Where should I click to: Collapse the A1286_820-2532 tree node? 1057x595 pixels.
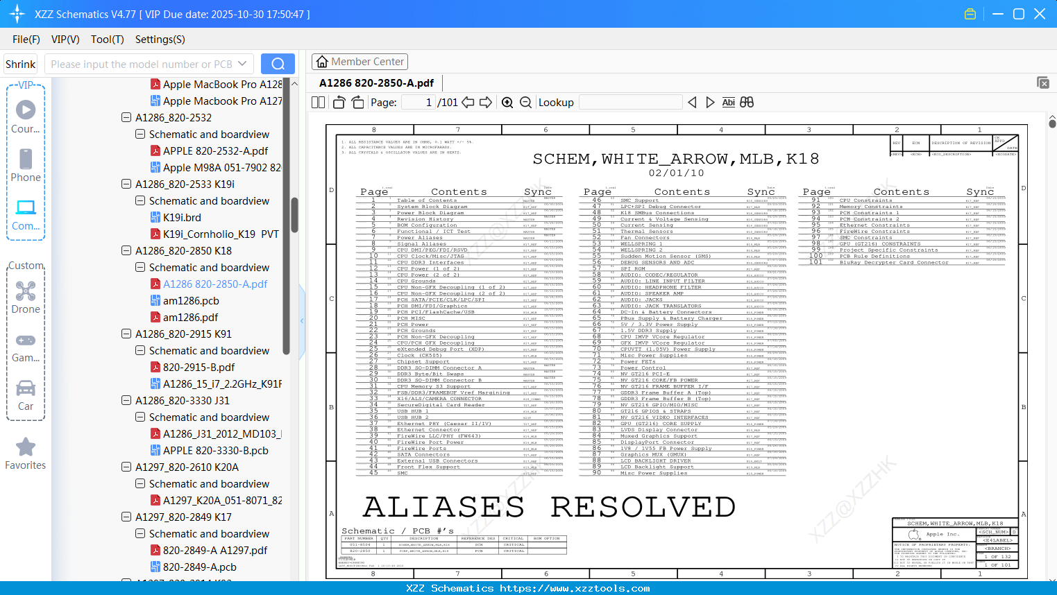tap(126, 117)
